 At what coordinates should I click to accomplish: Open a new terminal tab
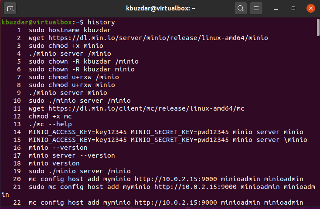point(10,8)
